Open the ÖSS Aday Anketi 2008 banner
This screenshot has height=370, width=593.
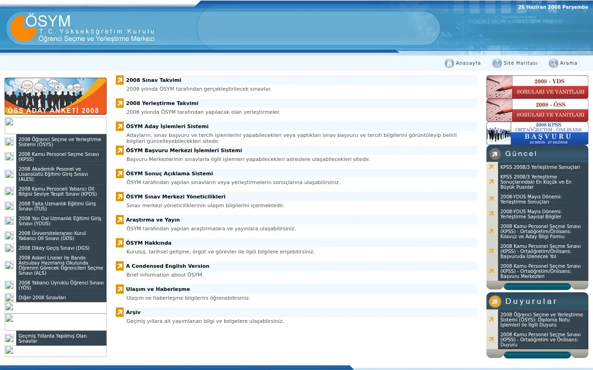click(56, 96)
